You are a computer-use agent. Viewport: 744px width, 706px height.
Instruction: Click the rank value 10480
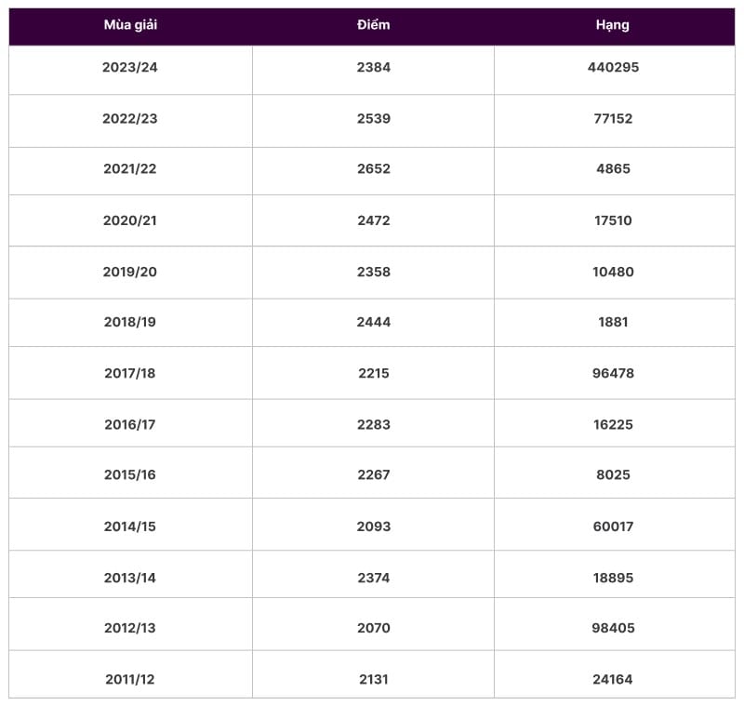[613, 273]
